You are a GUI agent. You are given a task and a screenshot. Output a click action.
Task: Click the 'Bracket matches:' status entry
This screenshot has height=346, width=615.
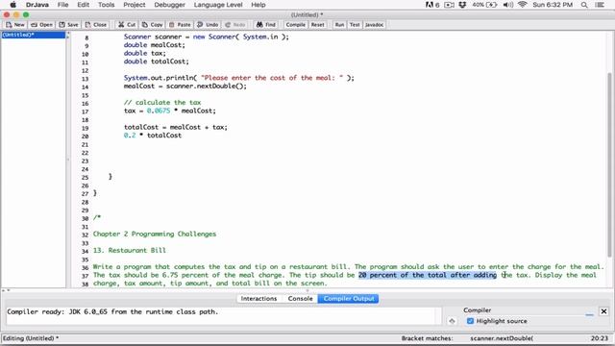click(427, 338)
